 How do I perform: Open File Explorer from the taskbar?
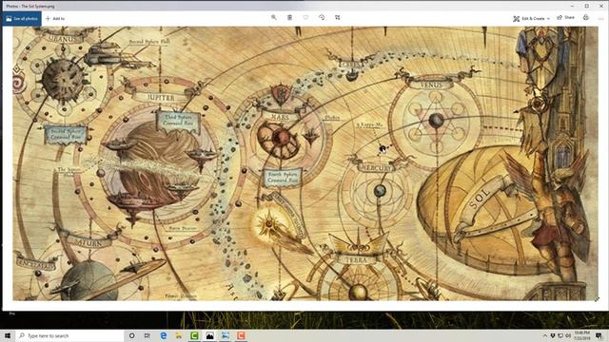[x=179, y=335]
